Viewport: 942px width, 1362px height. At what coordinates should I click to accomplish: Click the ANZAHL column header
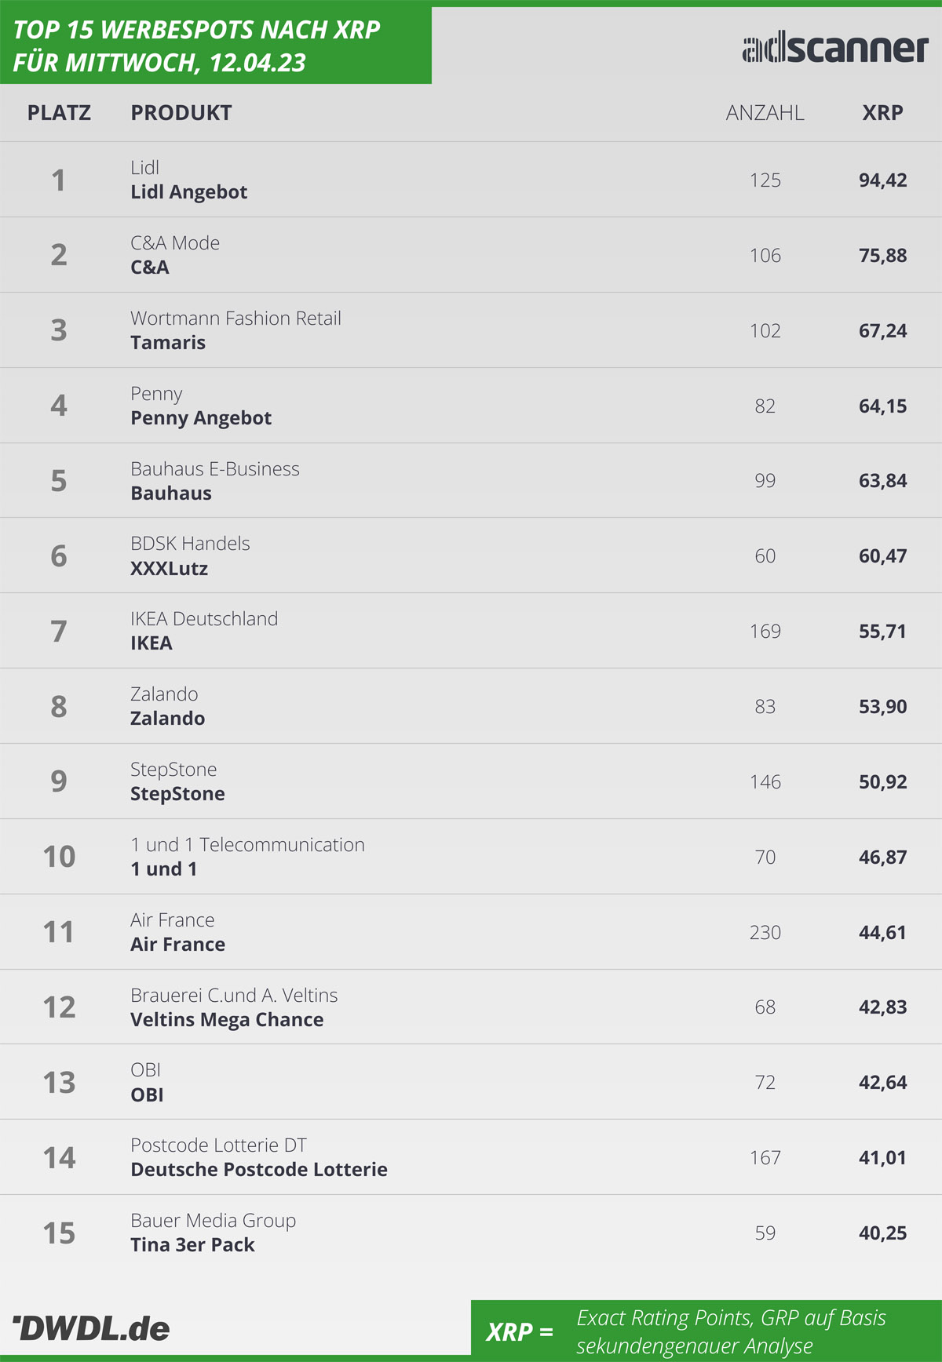765,113
